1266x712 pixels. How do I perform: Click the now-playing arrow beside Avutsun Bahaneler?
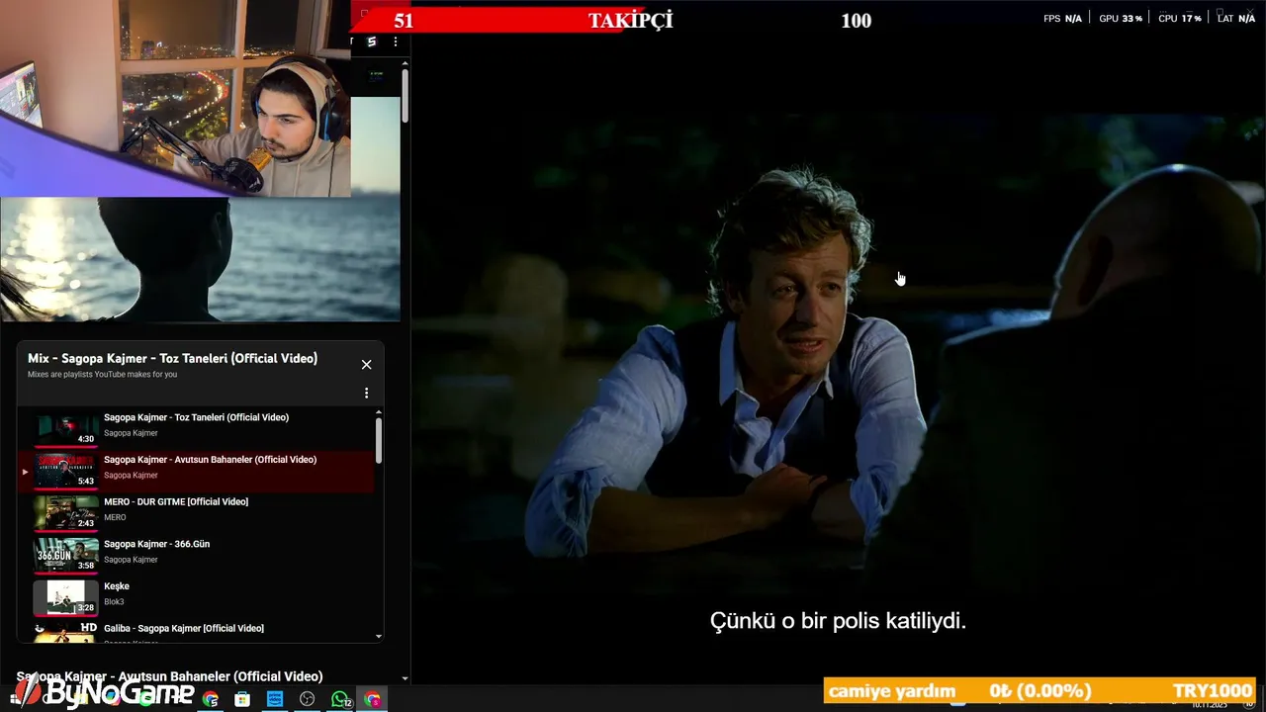(25, 472)
